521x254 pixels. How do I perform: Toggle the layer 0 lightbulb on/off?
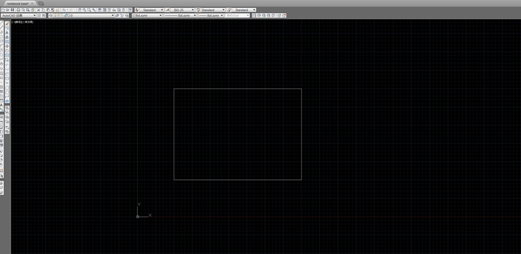point(55,15)
